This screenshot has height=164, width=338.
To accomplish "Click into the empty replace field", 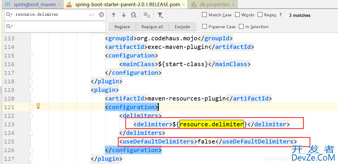I will (55, 26).
